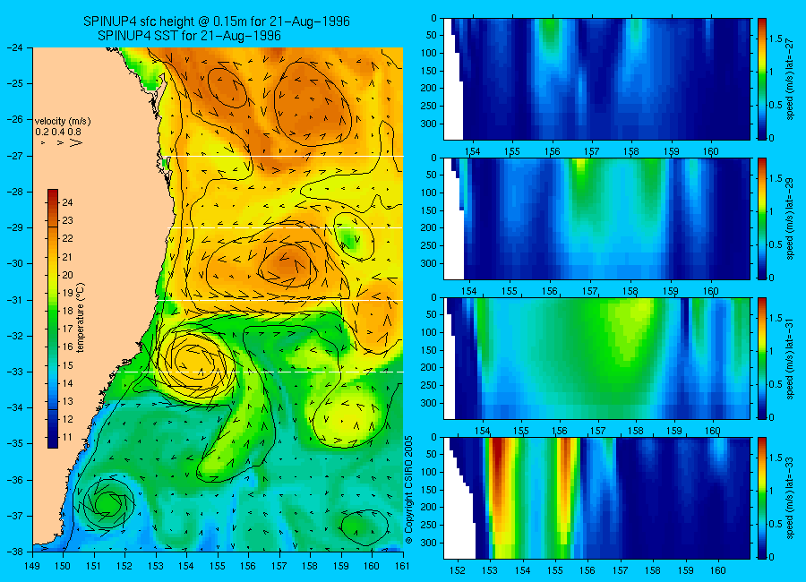
Task: Click the 'temperature (°C)' color bar label
Action: pyautogui.click(x=80, y=317)
